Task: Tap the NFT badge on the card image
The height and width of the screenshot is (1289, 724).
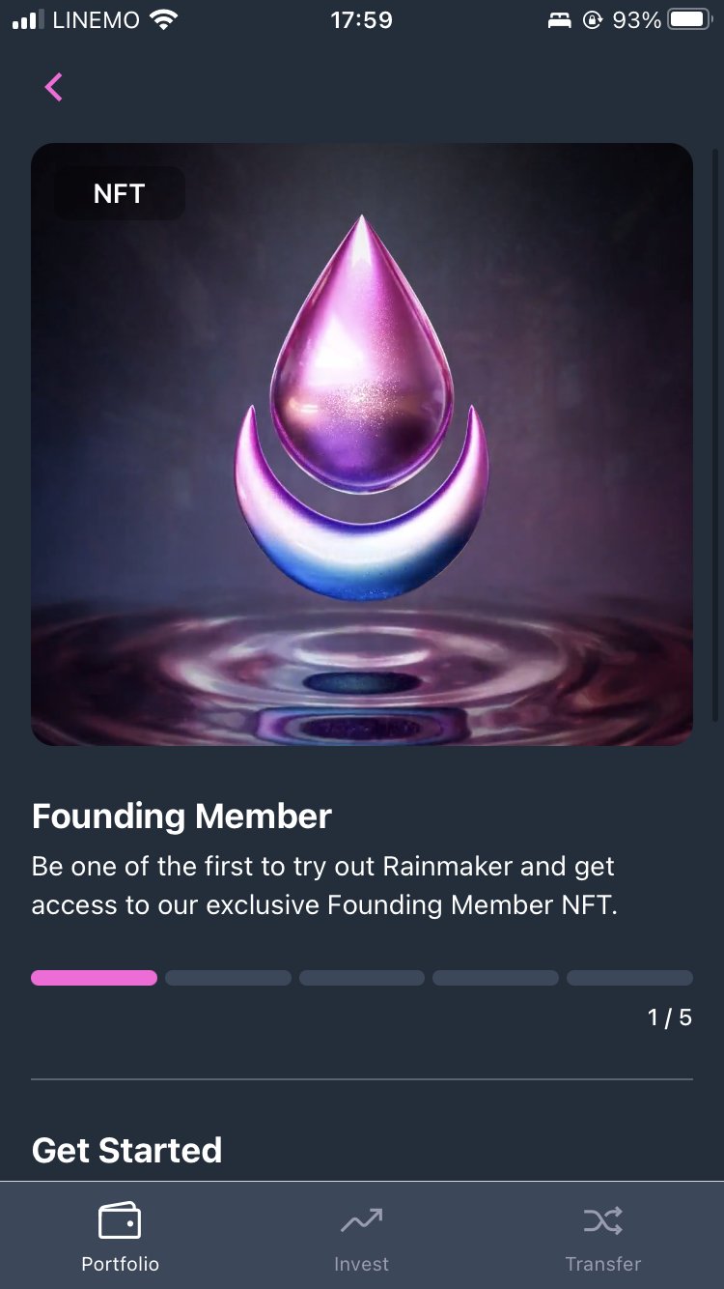Action: point(118,193)
